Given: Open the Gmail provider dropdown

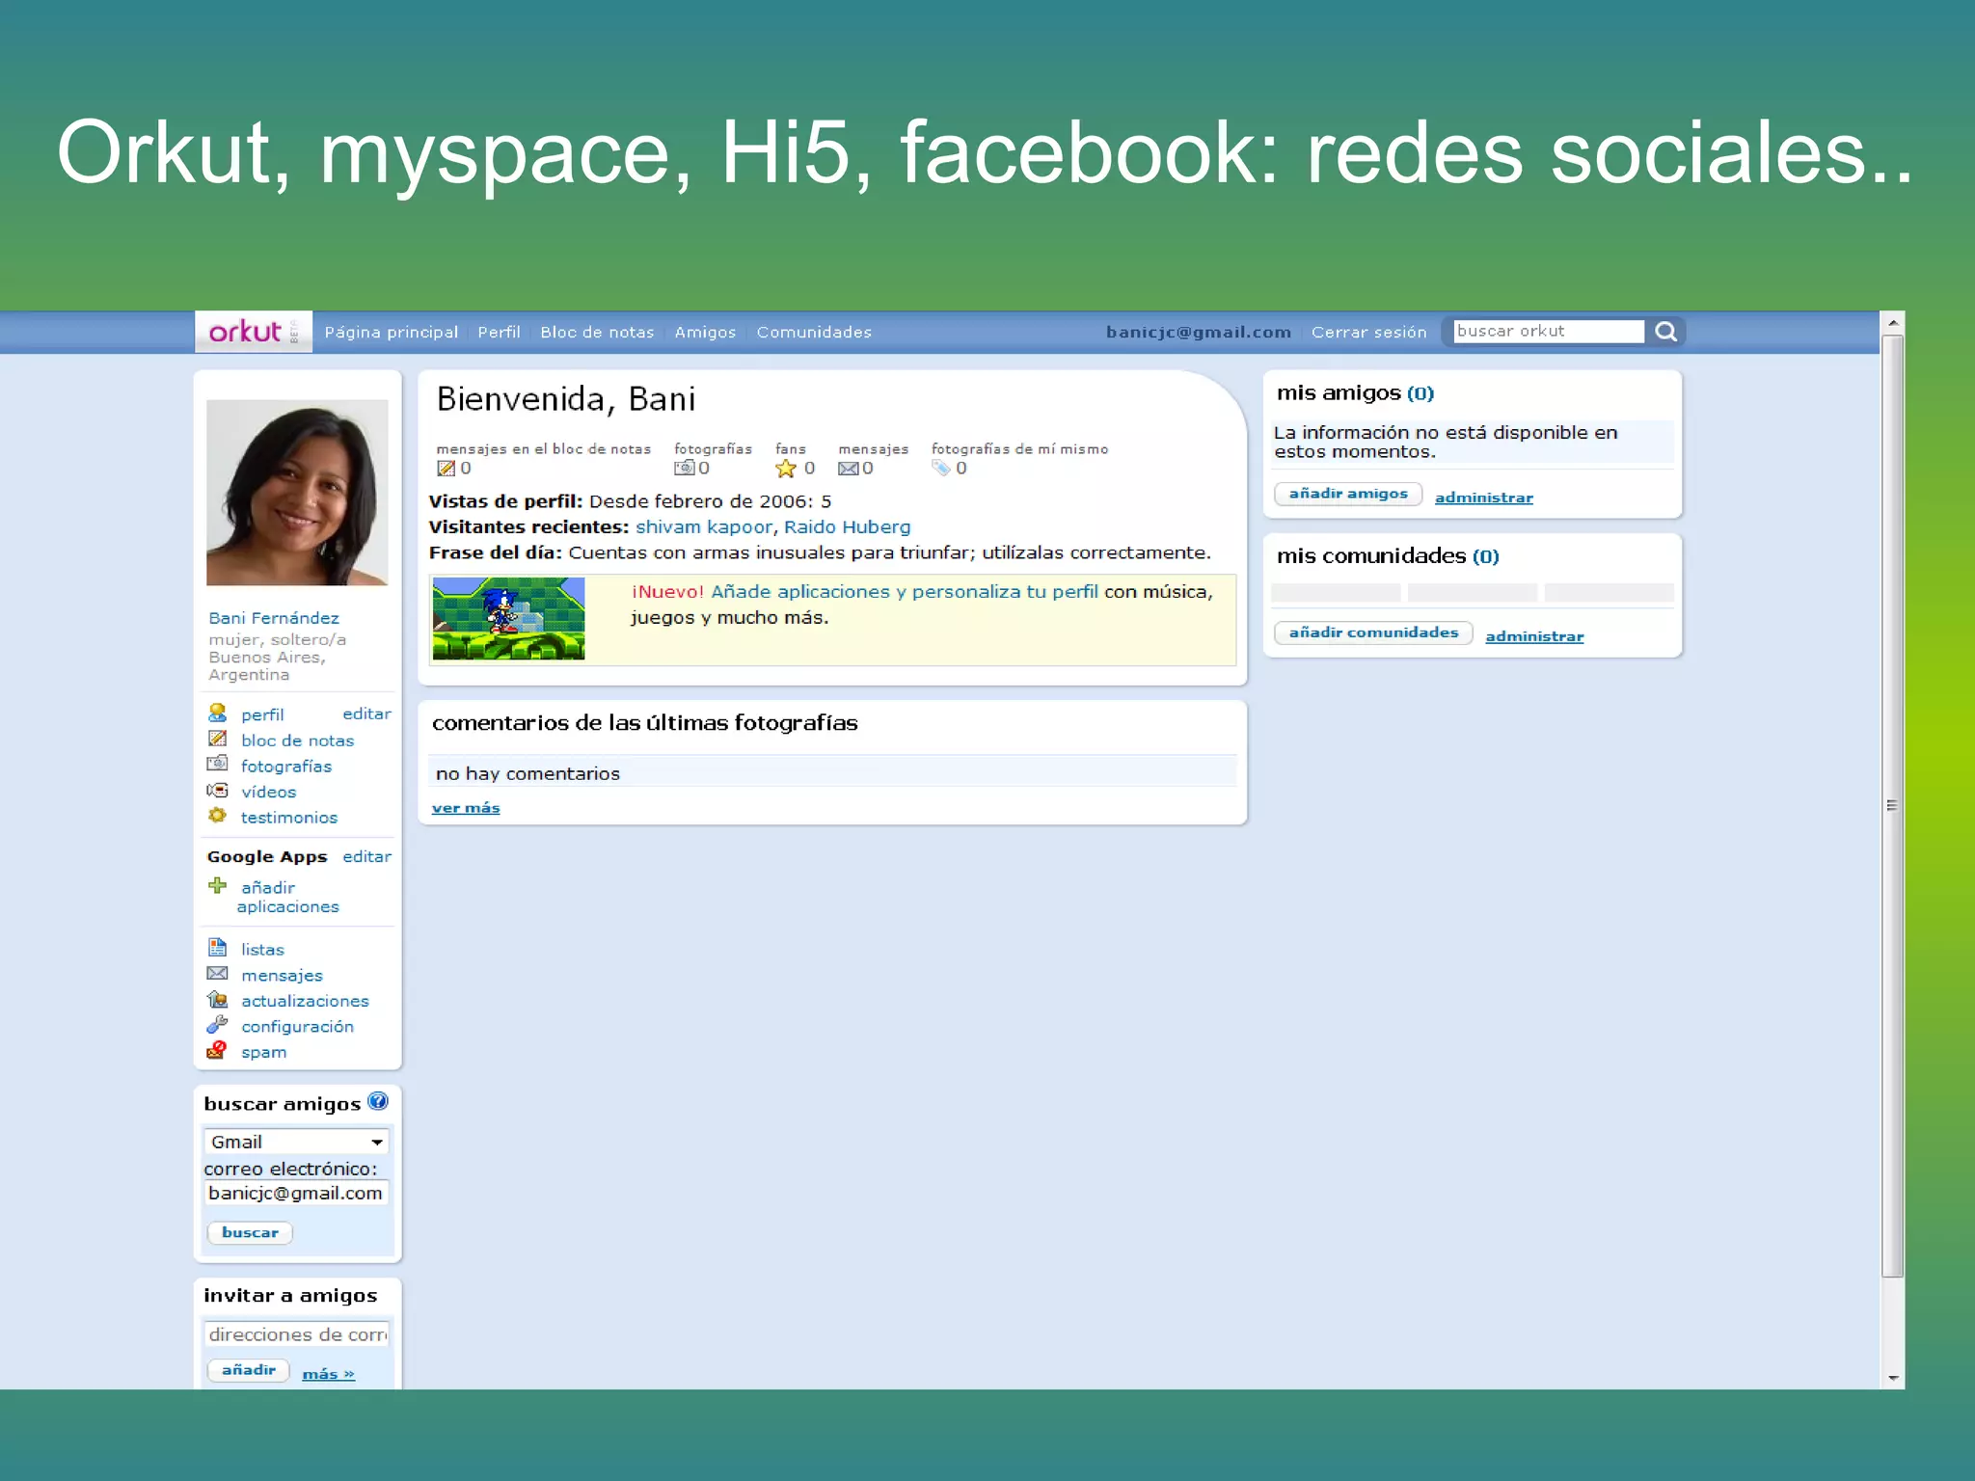Looking at the screenshot, I should [x=296, y=1142].
